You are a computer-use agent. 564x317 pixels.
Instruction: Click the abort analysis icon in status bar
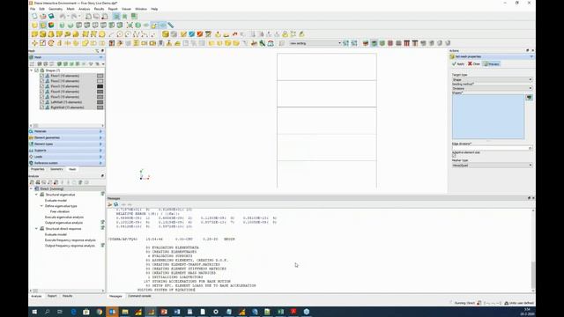(x=479, y=303)
